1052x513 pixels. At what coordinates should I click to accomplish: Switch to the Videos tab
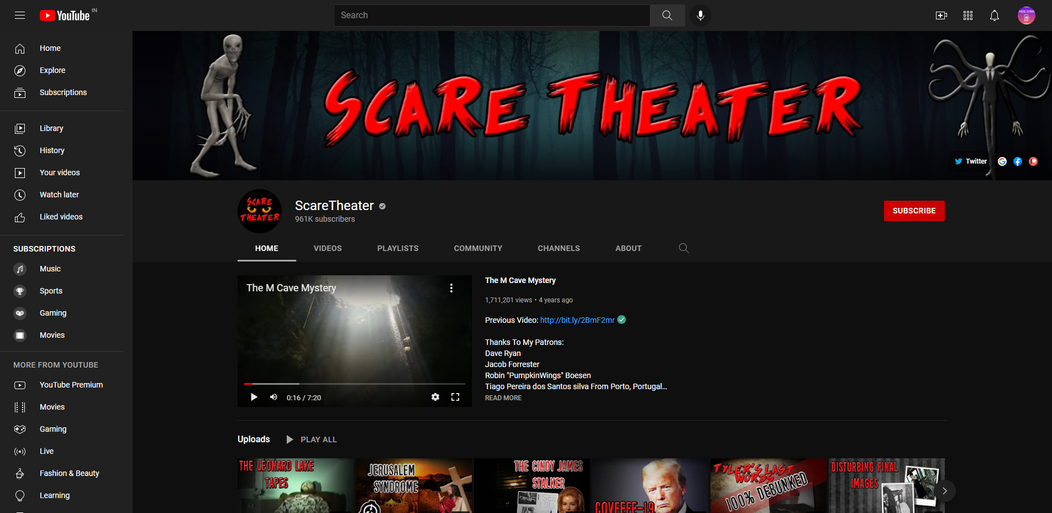pos(328,248)
